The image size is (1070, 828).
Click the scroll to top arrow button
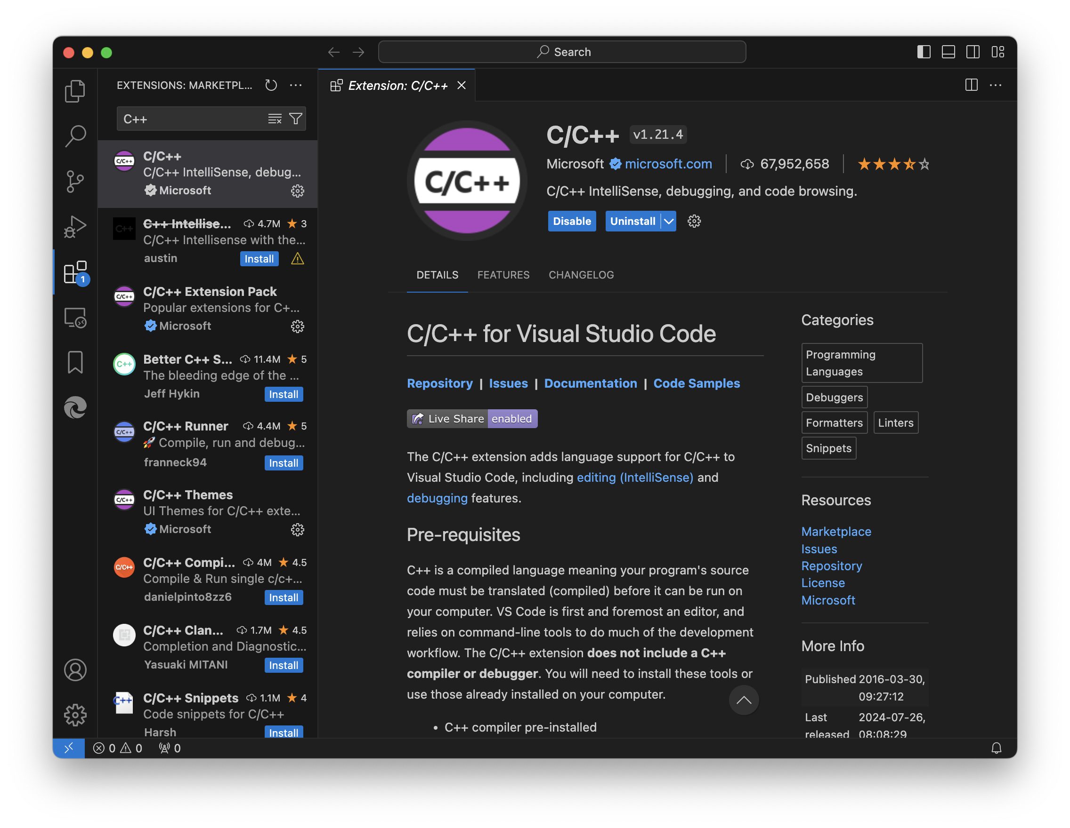743,700
